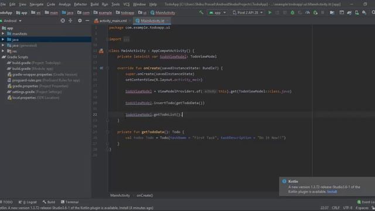Open the Logcat tool window

click(x=28, y=202)
